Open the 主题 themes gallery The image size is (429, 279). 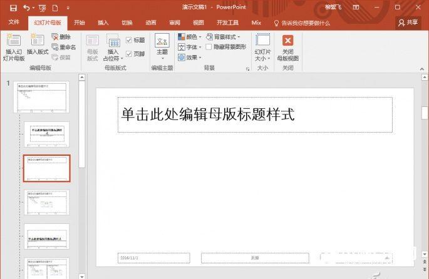click(162, 47)
